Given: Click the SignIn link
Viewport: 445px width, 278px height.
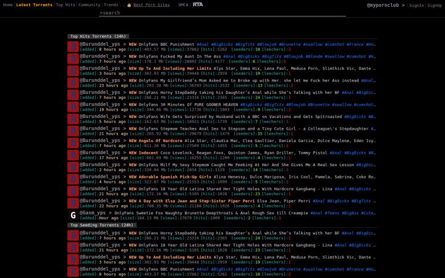Looking at the screenshot, I should (x=417, y=6).
